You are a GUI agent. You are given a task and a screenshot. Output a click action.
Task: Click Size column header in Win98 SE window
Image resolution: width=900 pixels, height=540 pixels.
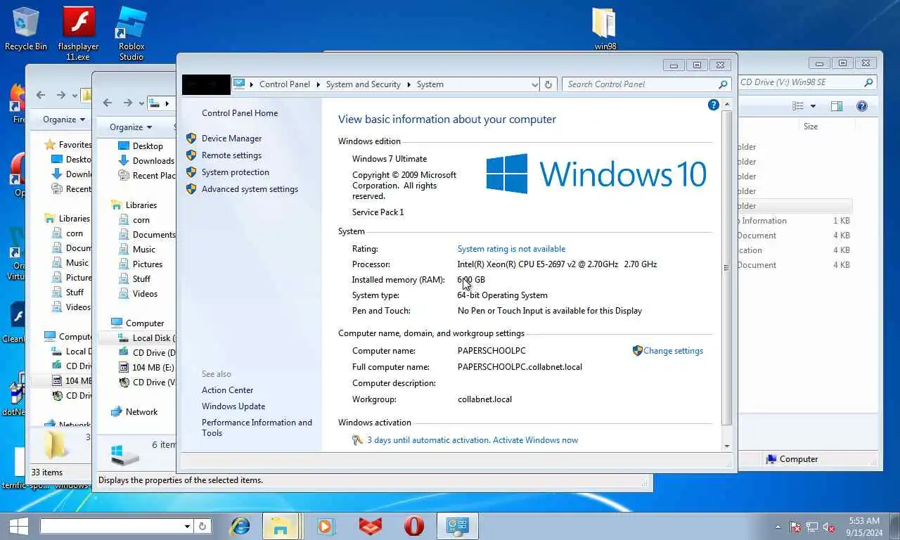coord(810,127)
